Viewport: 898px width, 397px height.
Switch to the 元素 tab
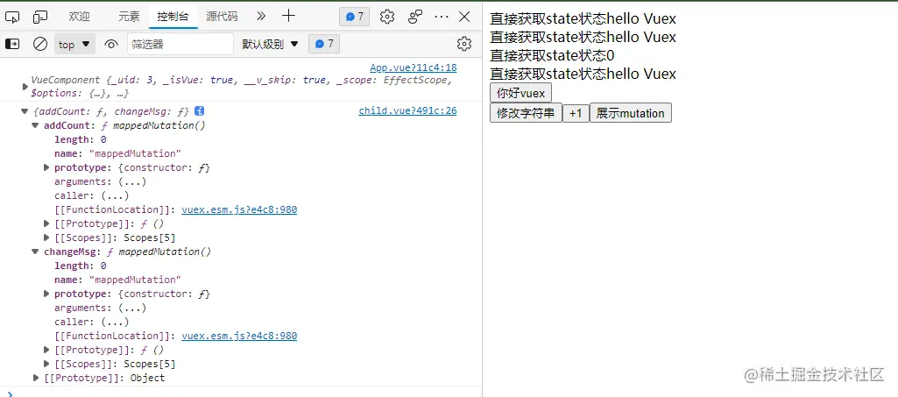click(129, 17)
